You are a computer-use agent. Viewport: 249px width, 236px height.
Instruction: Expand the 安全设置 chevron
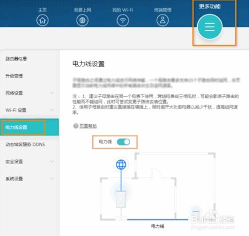coord(52,161)
